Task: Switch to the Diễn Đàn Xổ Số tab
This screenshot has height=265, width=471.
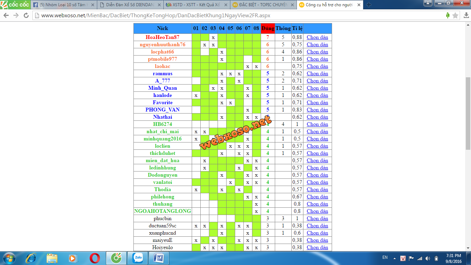Action: [130, 5]
